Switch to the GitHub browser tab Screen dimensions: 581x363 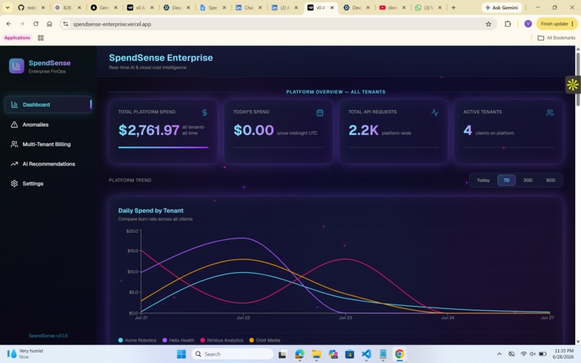[x=32, y=7]
